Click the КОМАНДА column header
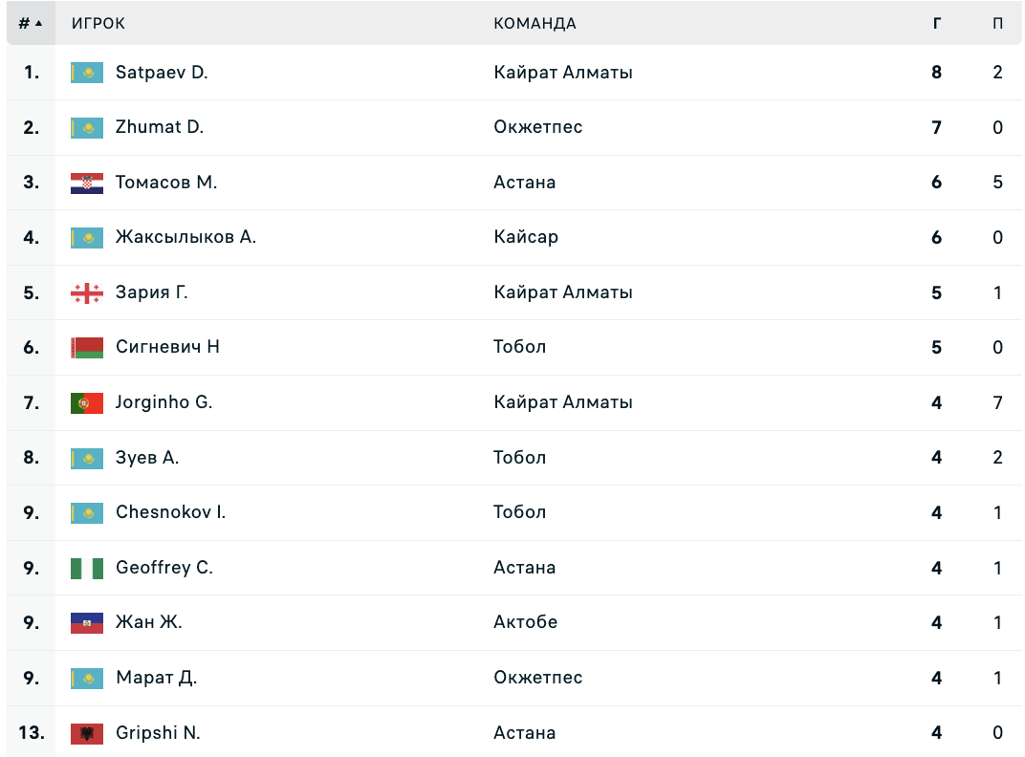The width and height of the screenshot is (1025, 757). click(534, 24)
